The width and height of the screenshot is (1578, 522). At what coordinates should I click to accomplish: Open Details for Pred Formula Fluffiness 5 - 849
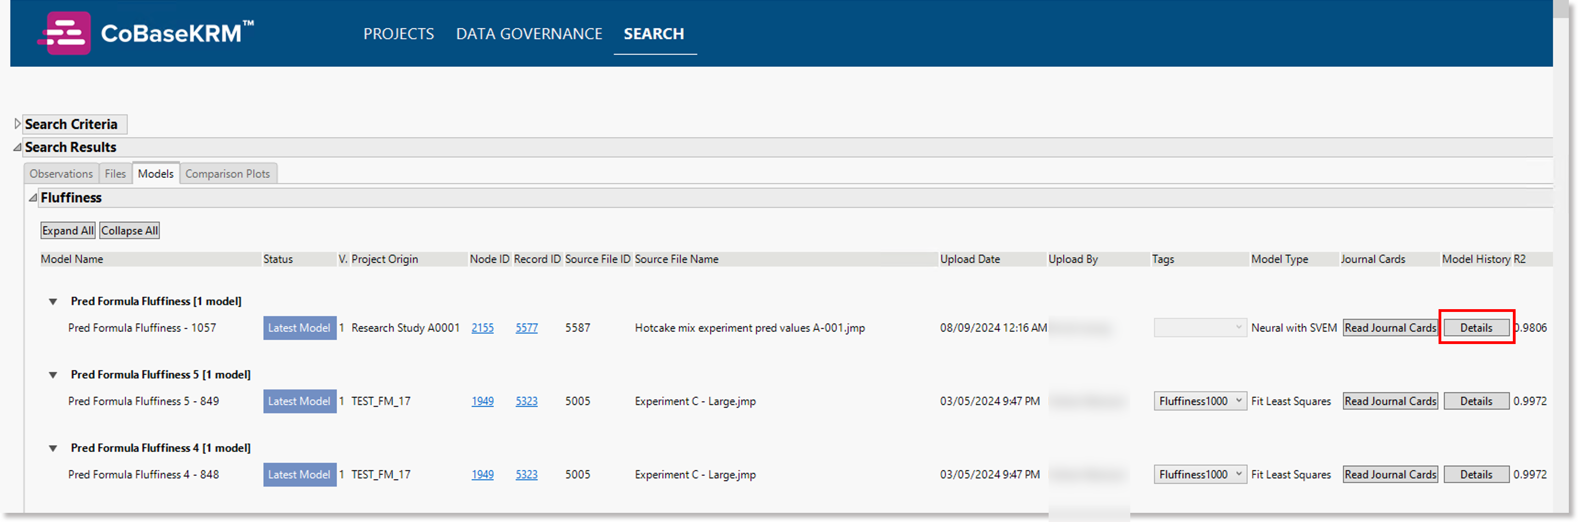coord(1476,401)
